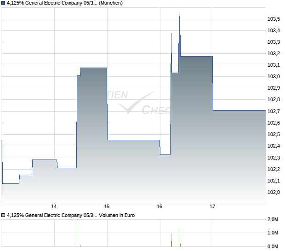
Task: Click the gray volume legend swatch
Action: pos(4,215)
